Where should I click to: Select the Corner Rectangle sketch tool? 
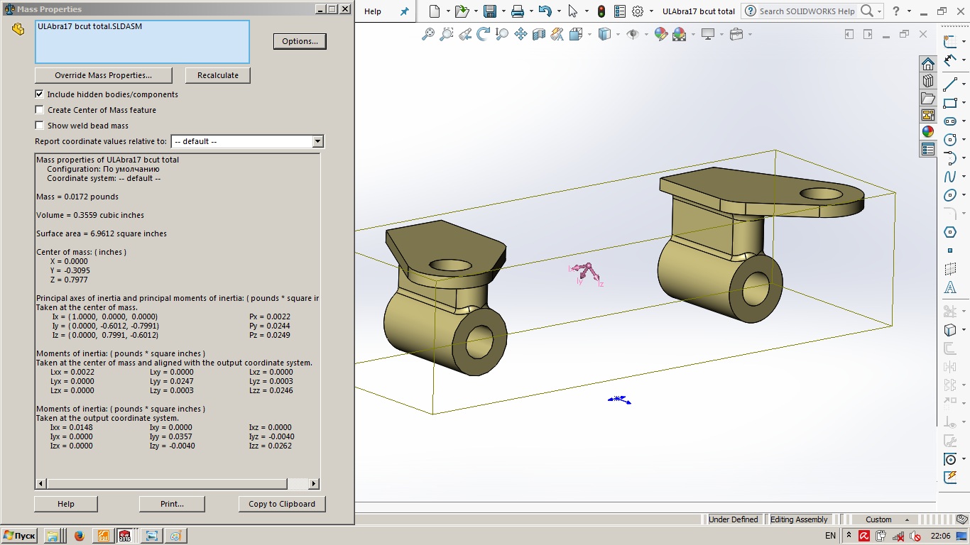click(x=950, y=103)
